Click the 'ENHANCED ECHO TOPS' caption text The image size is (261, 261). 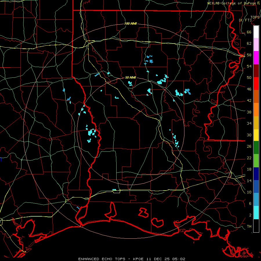[x=102, y=259]
